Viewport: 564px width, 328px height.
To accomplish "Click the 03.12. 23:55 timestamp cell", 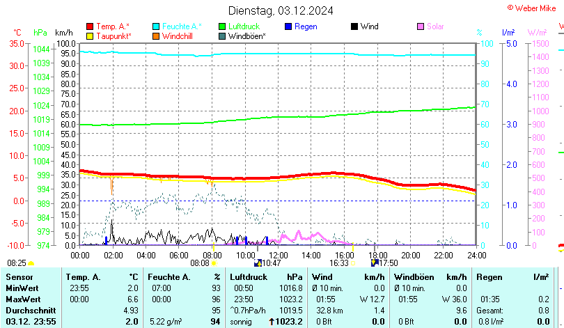I will point(31,322).
